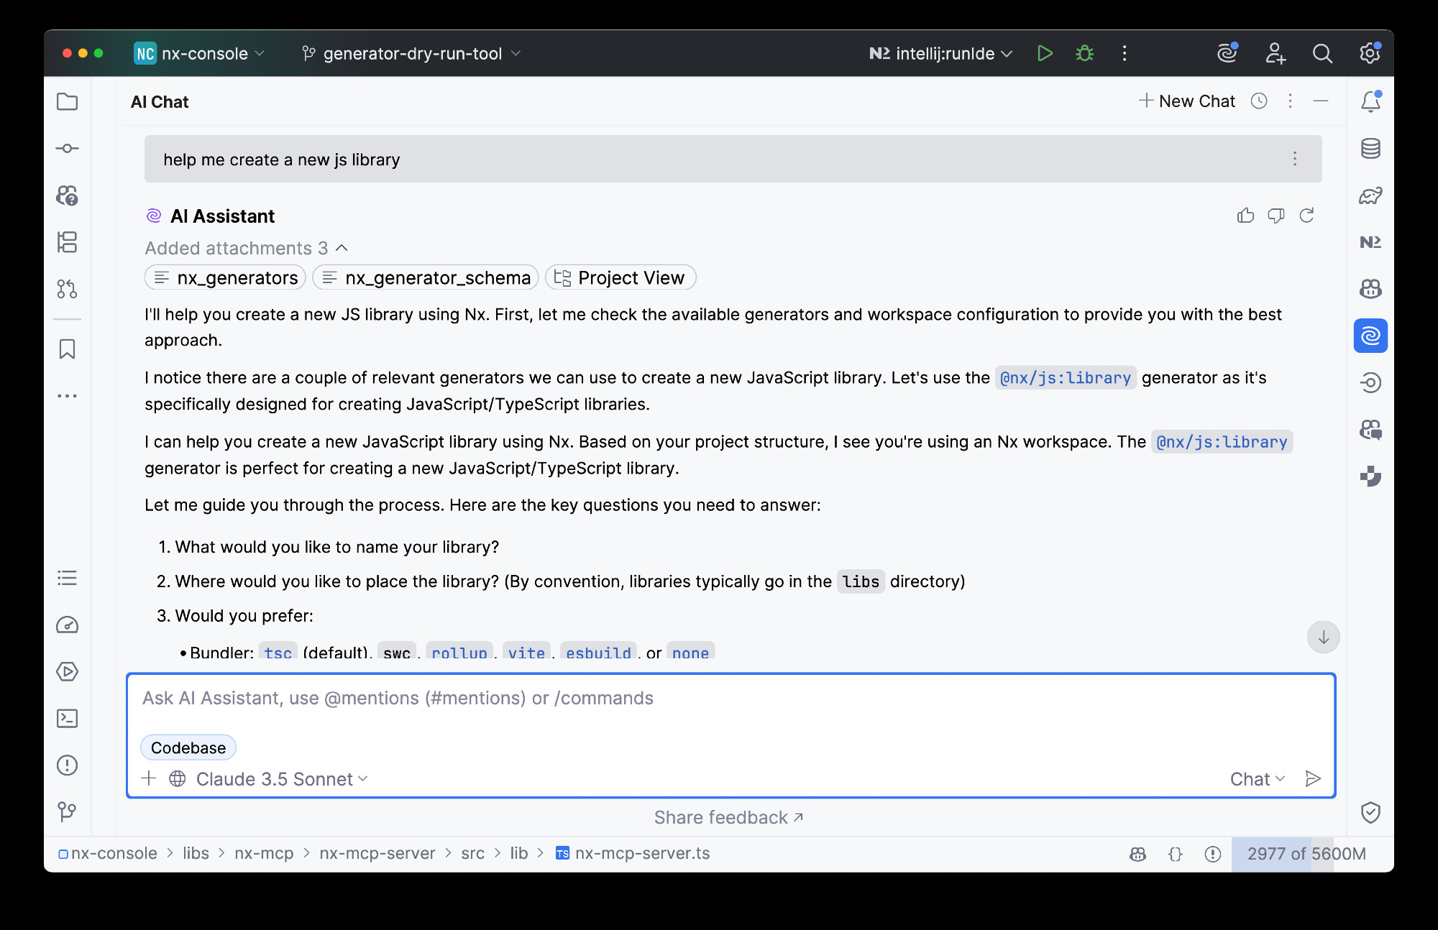Open Share feedback link
Image resolution: width=1438 pixels, height=930 pixels.
tap(728, 817)
